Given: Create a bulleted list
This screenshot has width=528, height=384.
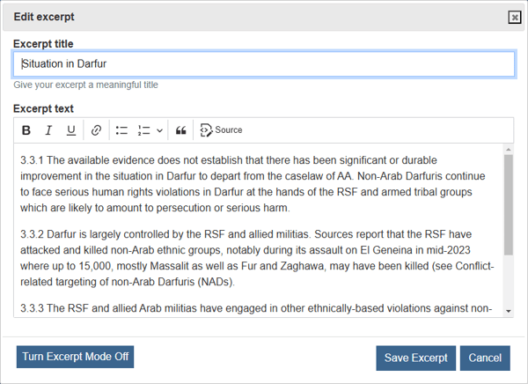Looking at the screenshot, I should [x=121, y=130].
